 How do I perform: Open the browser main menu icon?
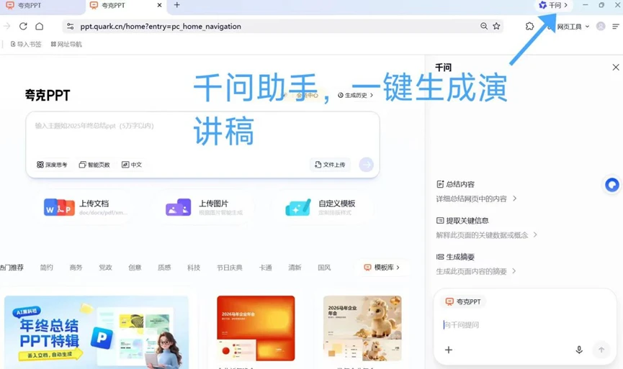(616, 26)
